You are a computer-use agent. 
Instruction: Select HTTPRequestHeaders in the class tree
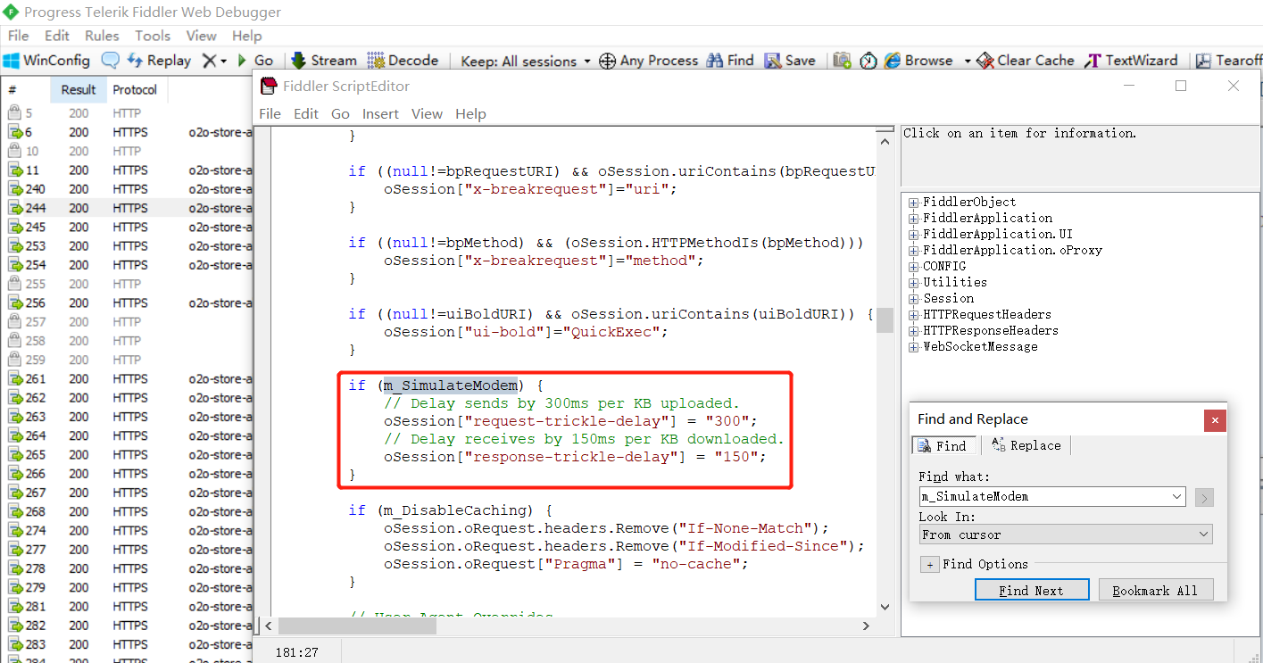tap(987, 314)
